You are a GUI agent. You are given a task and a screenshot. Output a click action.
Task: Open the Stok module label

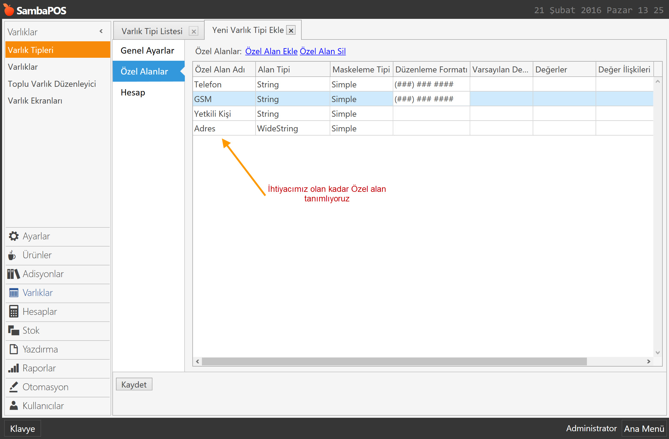(31, 330)
